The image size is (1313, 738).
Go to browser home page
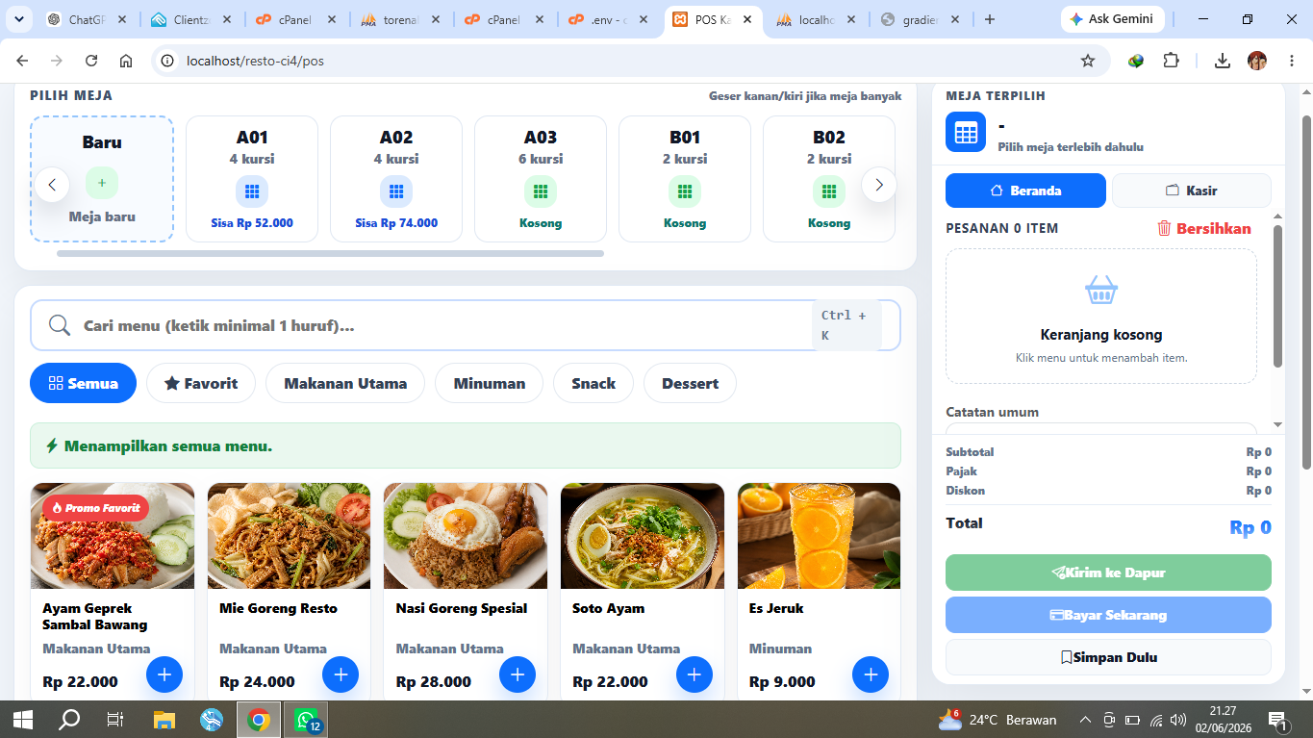pyautogui.click(x=126, y=61)
